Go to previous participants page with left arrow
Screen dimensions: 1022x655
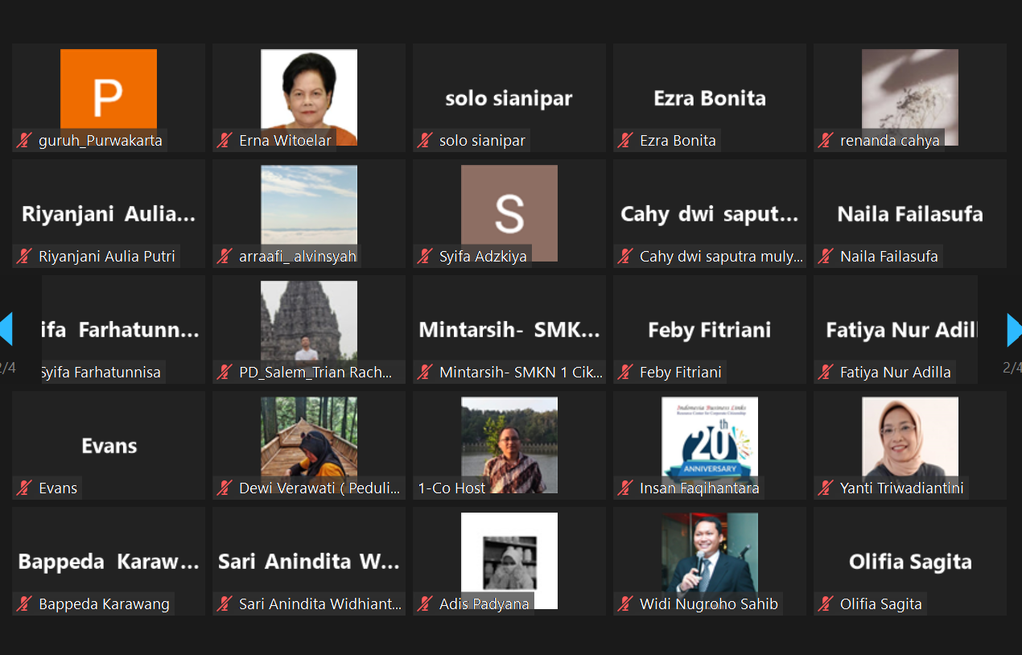coord(6,330)
